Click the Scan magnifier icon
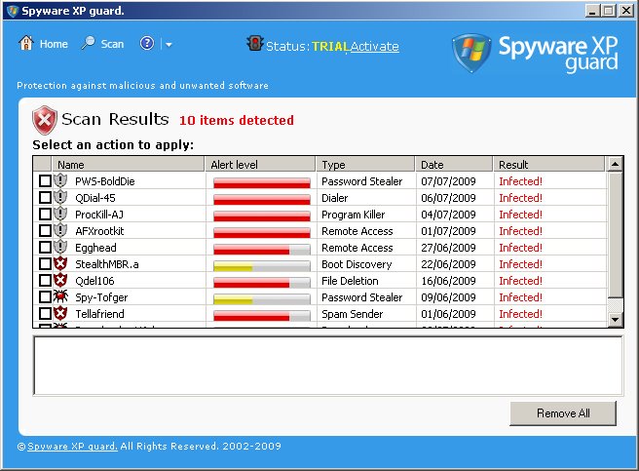Screen dimensions: 639x471 (x=88, y=44)
